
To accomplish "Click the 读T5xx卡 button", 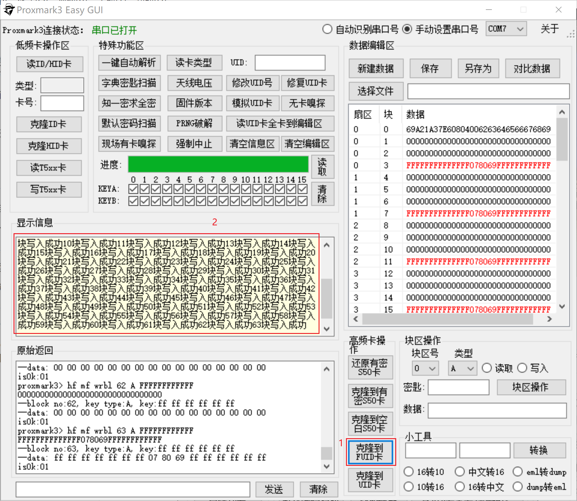I will click(49, 168).
